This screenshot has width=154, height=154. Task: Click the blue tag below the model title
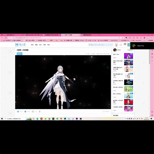20,54
